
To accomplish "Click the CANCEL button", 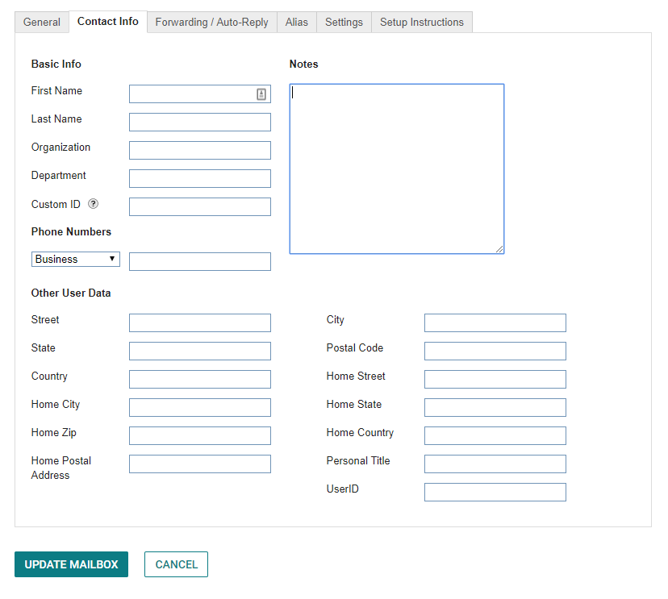I will pyautogui.click(x=176, y=564).
